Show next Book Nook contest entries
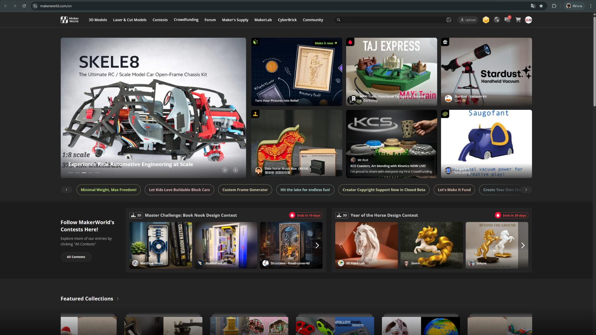Screen dimensions: 596x335 pos(317,245)
